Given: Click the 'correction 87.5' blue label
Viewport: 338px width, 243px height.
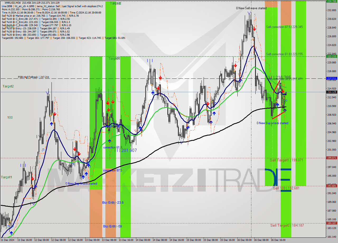Looking at the screenshot, I should 113,170.
